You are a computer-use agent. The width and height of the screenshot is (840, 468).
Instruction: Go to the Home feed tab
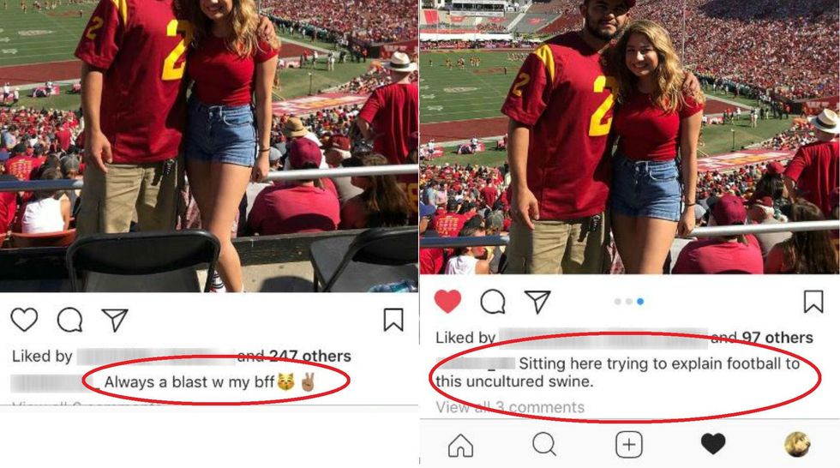461,445
